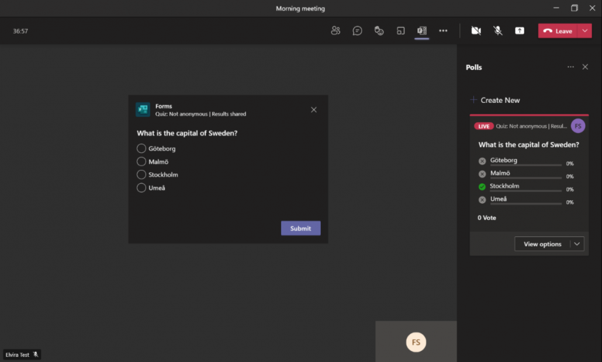Click the Forms polls icon in toolbar
602x362 pixels.
422,31
